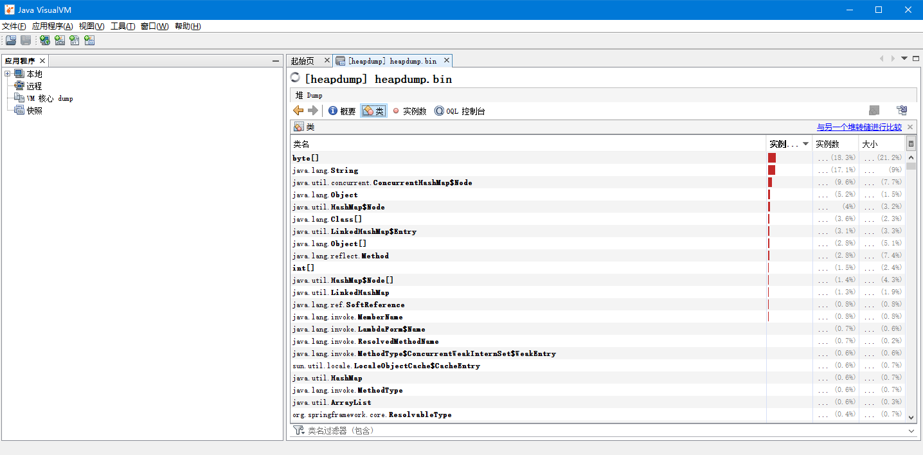923x455 pixels.
Task: Open the 窗口(W) menu
Action: (x=154, y=26)
